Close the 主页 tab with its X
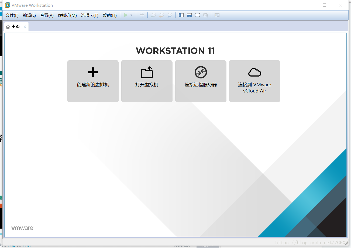Image resolution: width=351 pixels, height=248 pixels. 25,26
